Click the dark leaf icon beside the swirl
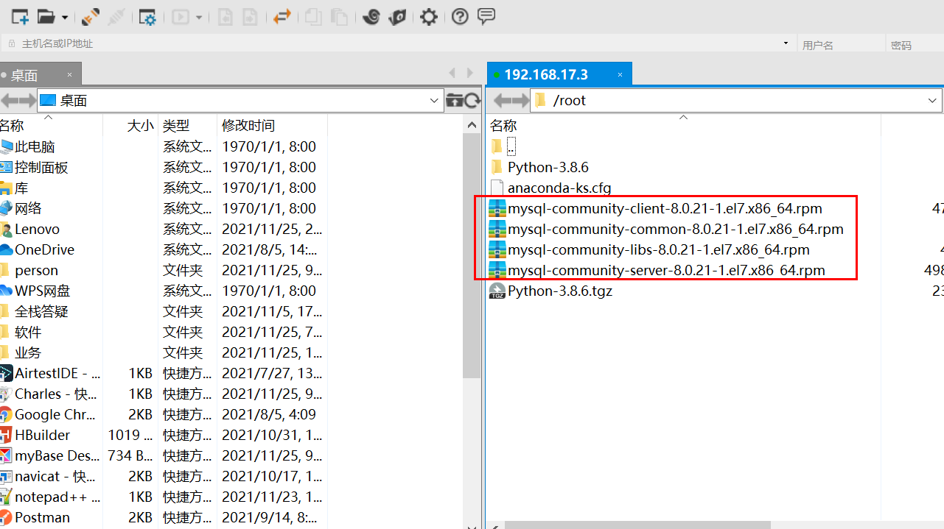 (397, 16)
